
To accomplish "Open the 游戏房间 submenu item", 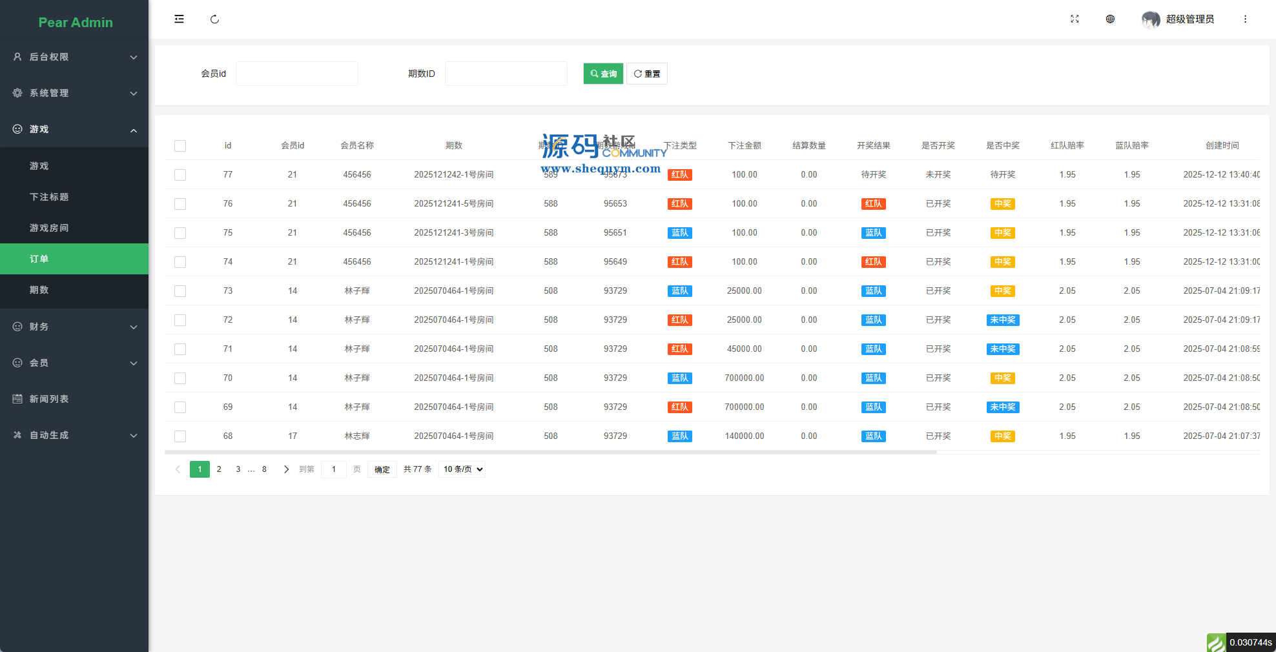I will 49,228.
